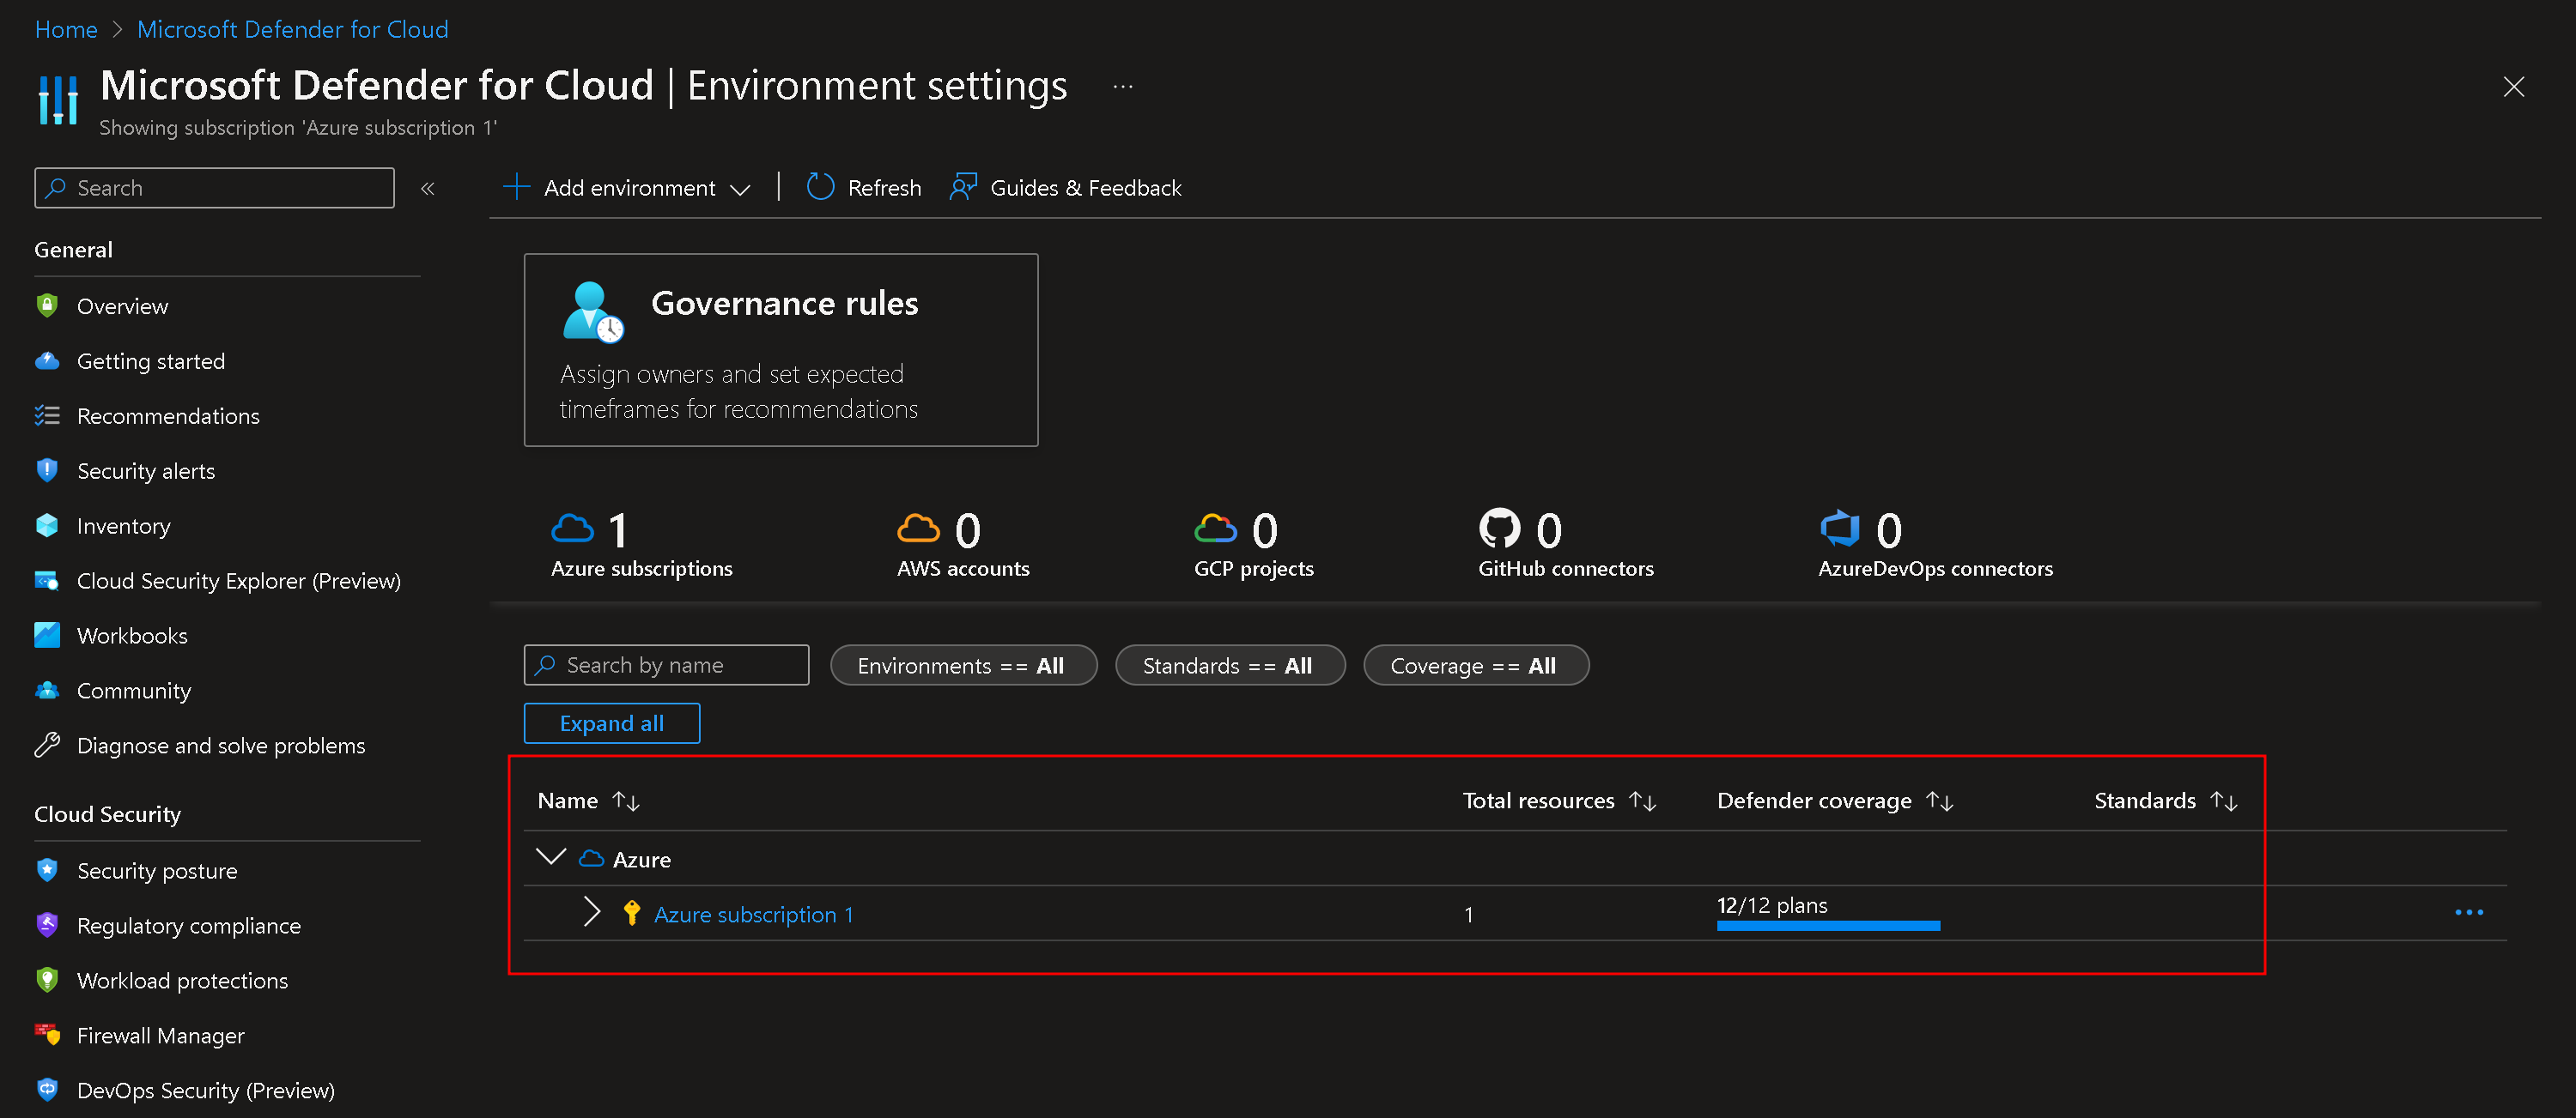Toggle the Standards == All filter
2576x1118 pixels.
(1229, 665)
